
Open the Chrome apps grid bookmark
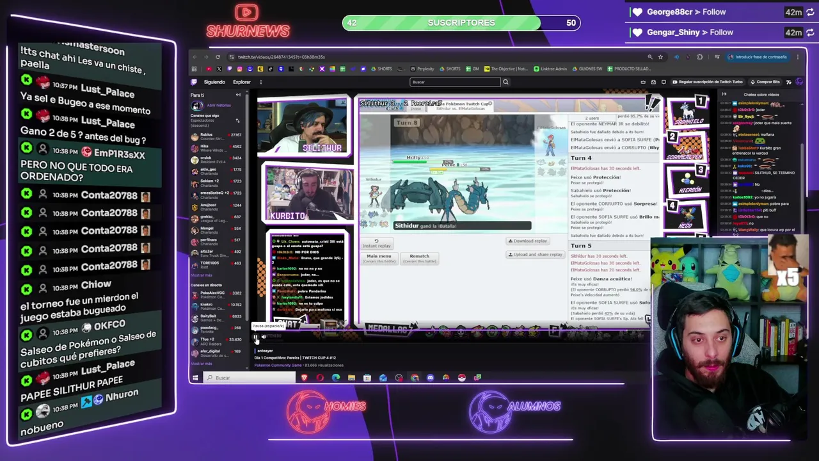[x=195, y=69]
